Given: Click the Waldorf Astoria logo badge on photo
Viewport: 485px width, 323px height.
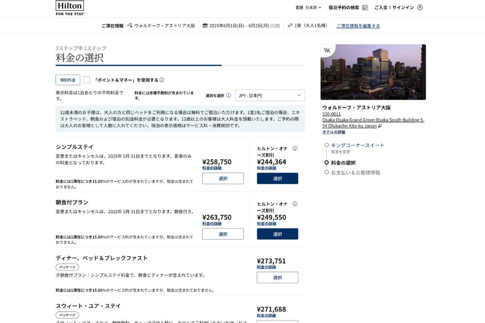Looking at the screenshot, I should pyautogui.click(x=327, y=50).
